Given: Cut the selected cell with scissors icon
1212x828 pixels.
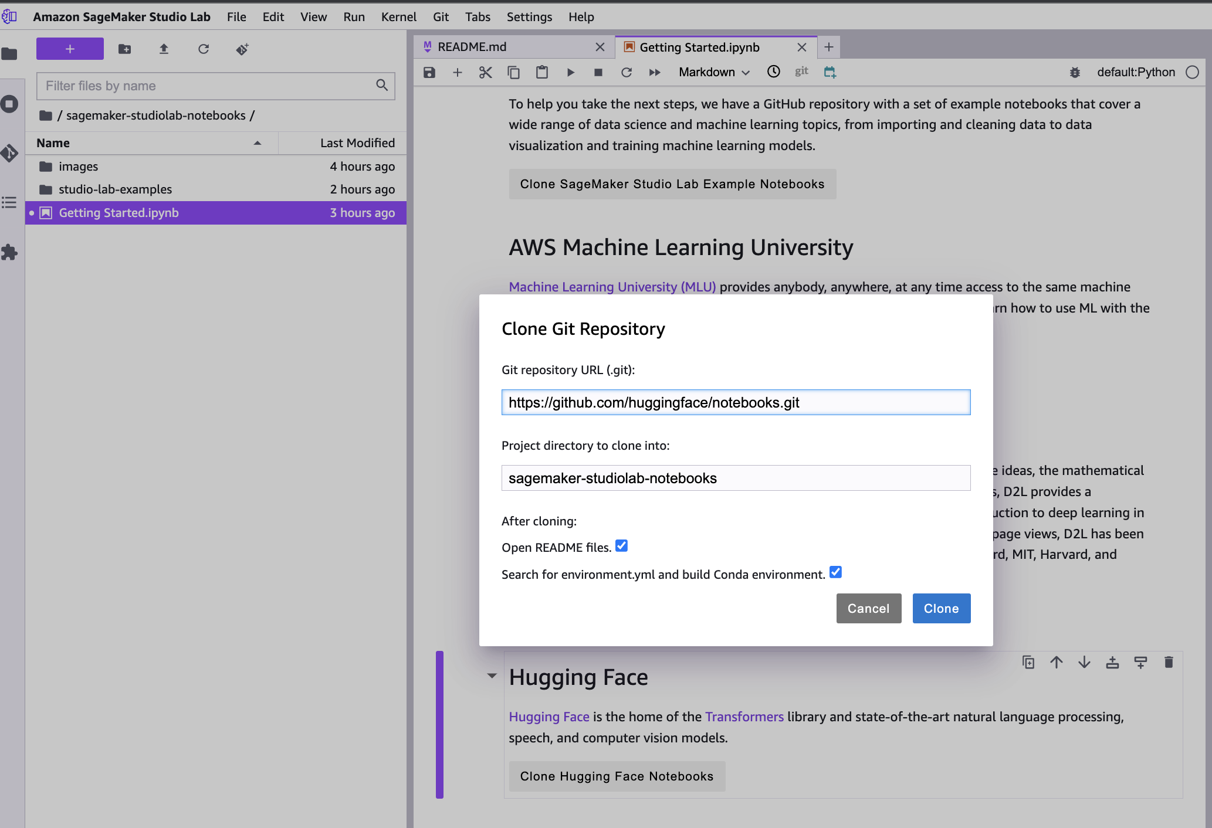Looking at the screenshot, I should (x=485, y=72).
